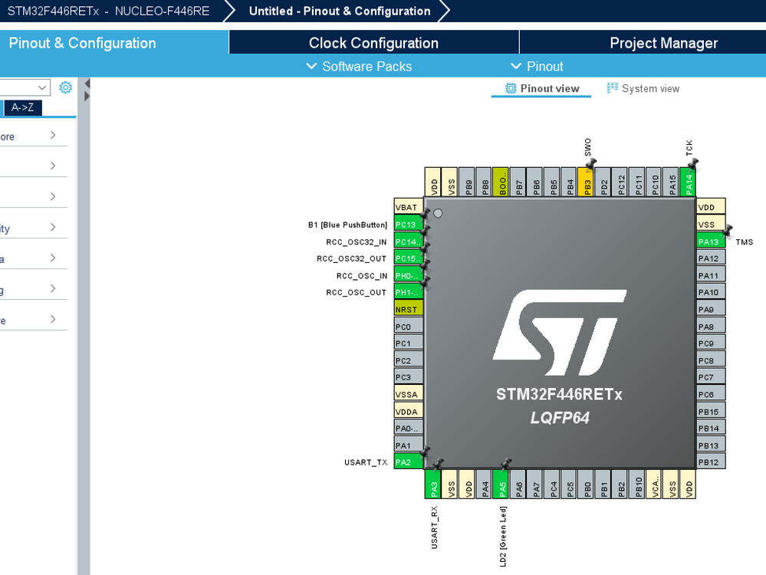766x575 pixels.
Task: Open the categories settings gear icon
Action: [65, 87]
